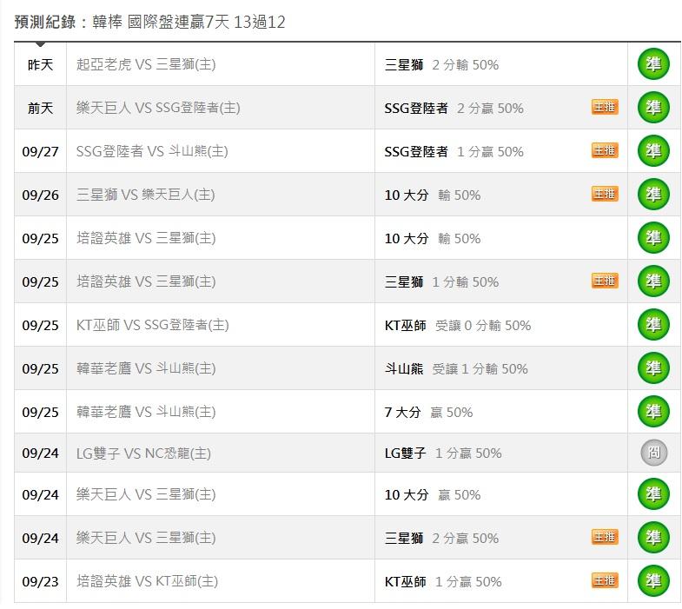Click the prediction KT巫師 受讓 0 分輸 50%
This screenshot has height=609, width=682.
coord(458,326)
